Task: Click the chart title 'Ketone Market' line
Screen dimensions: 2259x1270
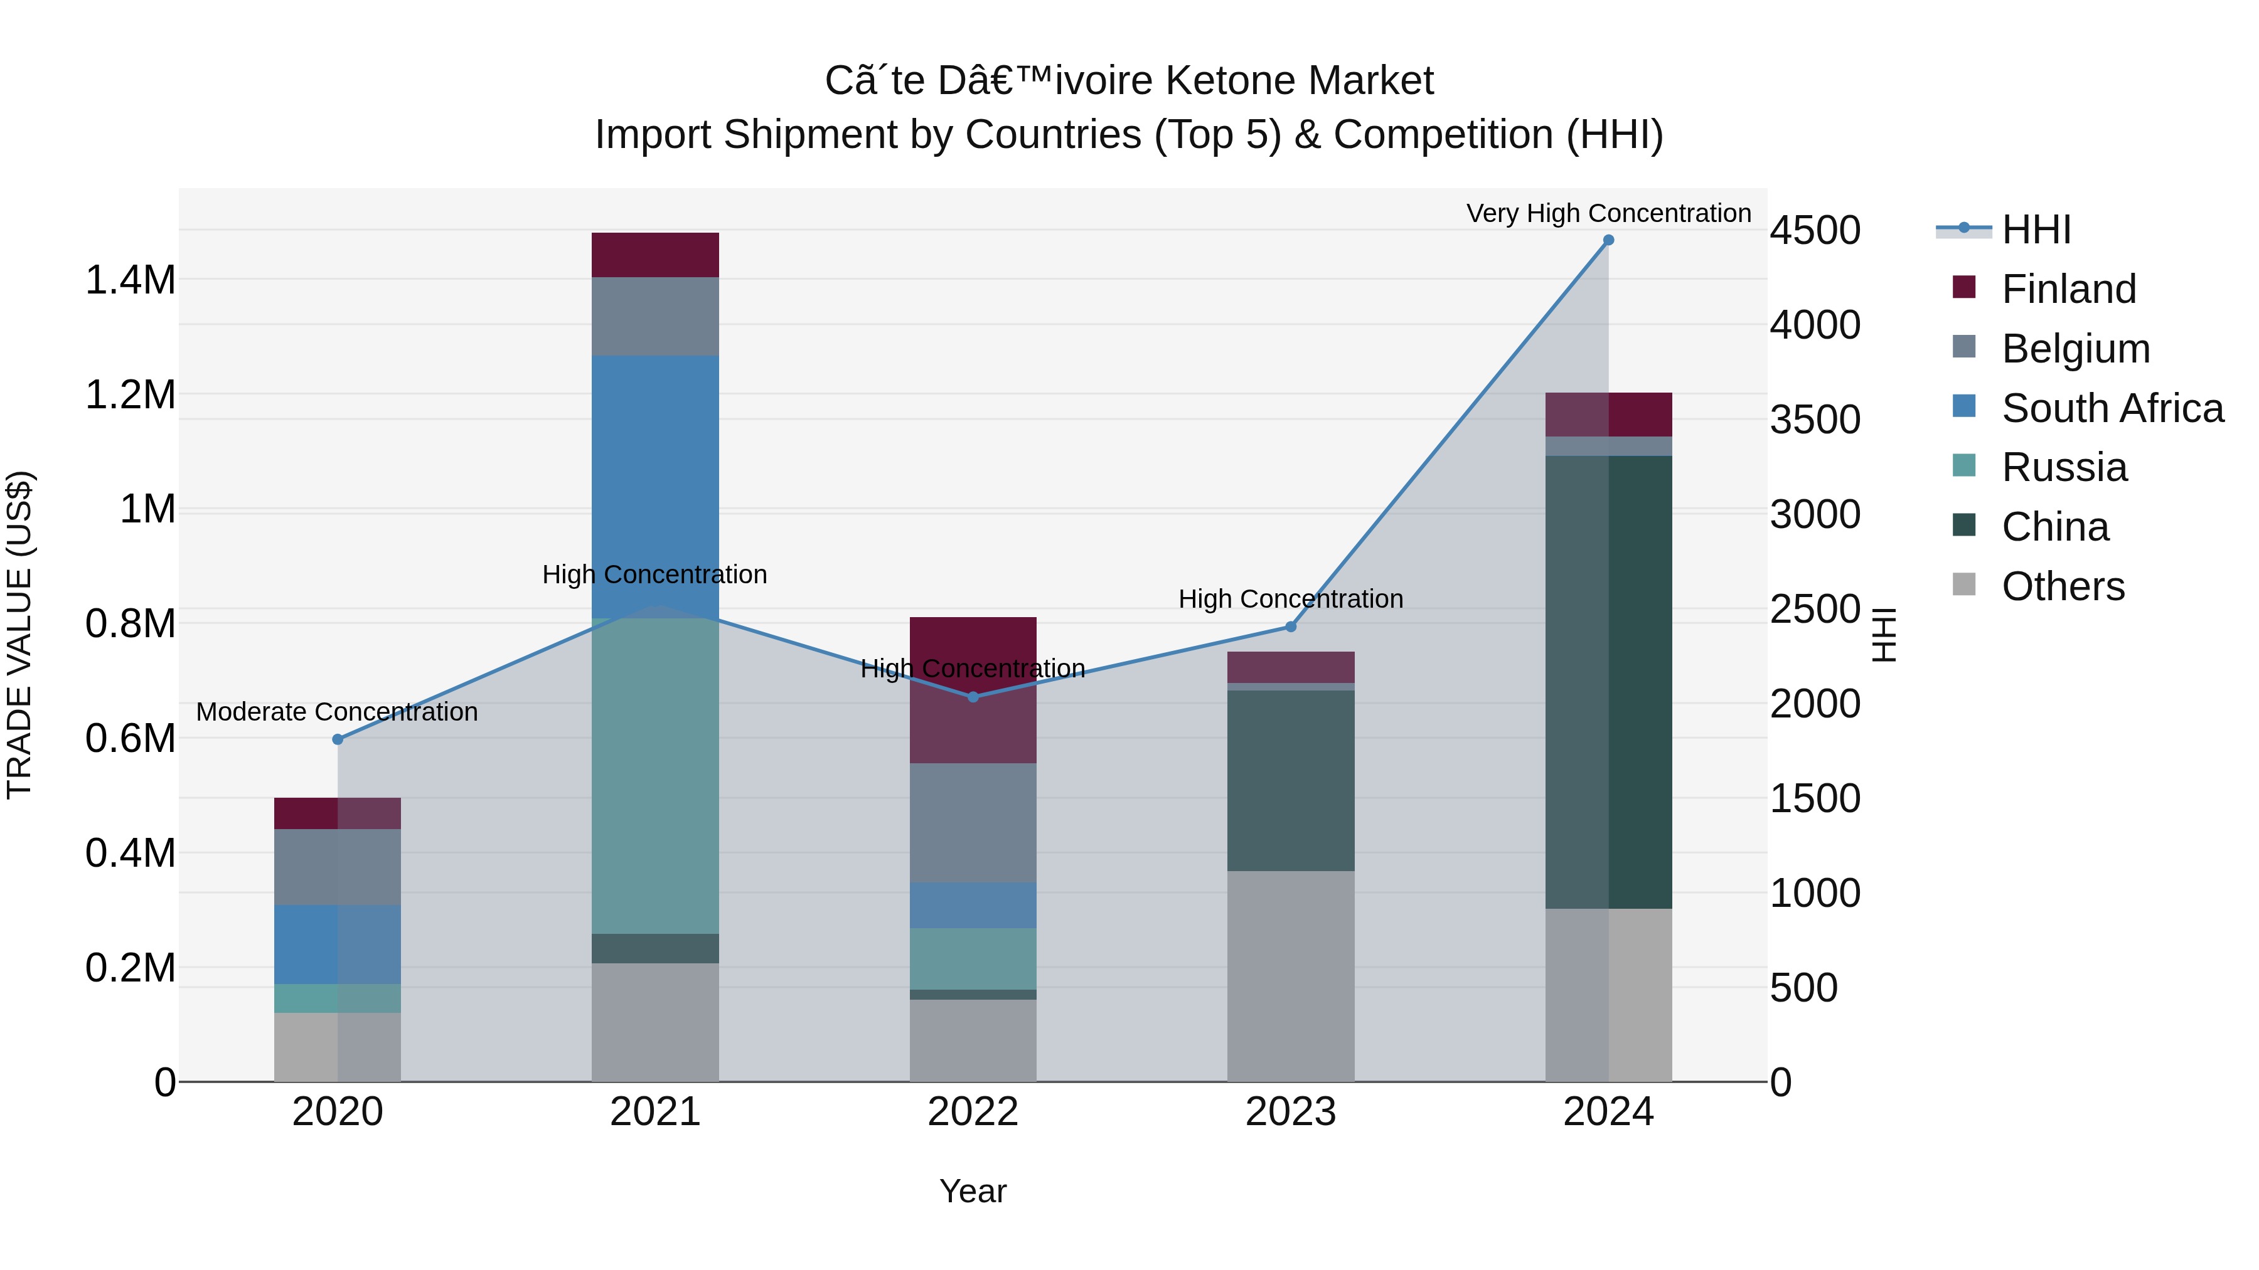Action: pyautogui.click(x=1129, y=81)
